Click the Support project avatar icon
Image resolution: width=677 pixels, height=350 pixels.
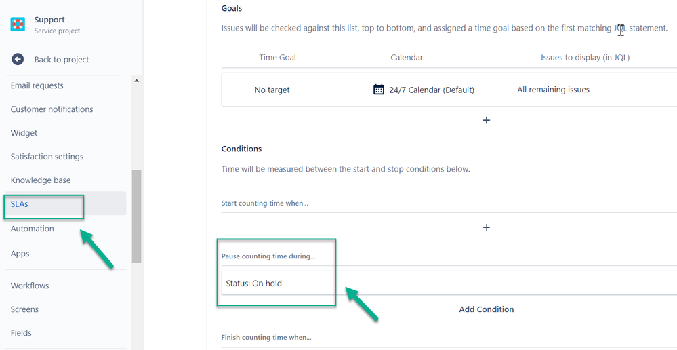pyautogui.click(x=18, y=25)
